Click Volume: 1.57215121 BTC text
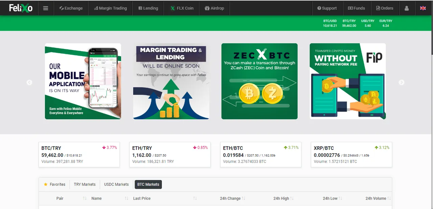Screen dimensions: 433x209 335,162
